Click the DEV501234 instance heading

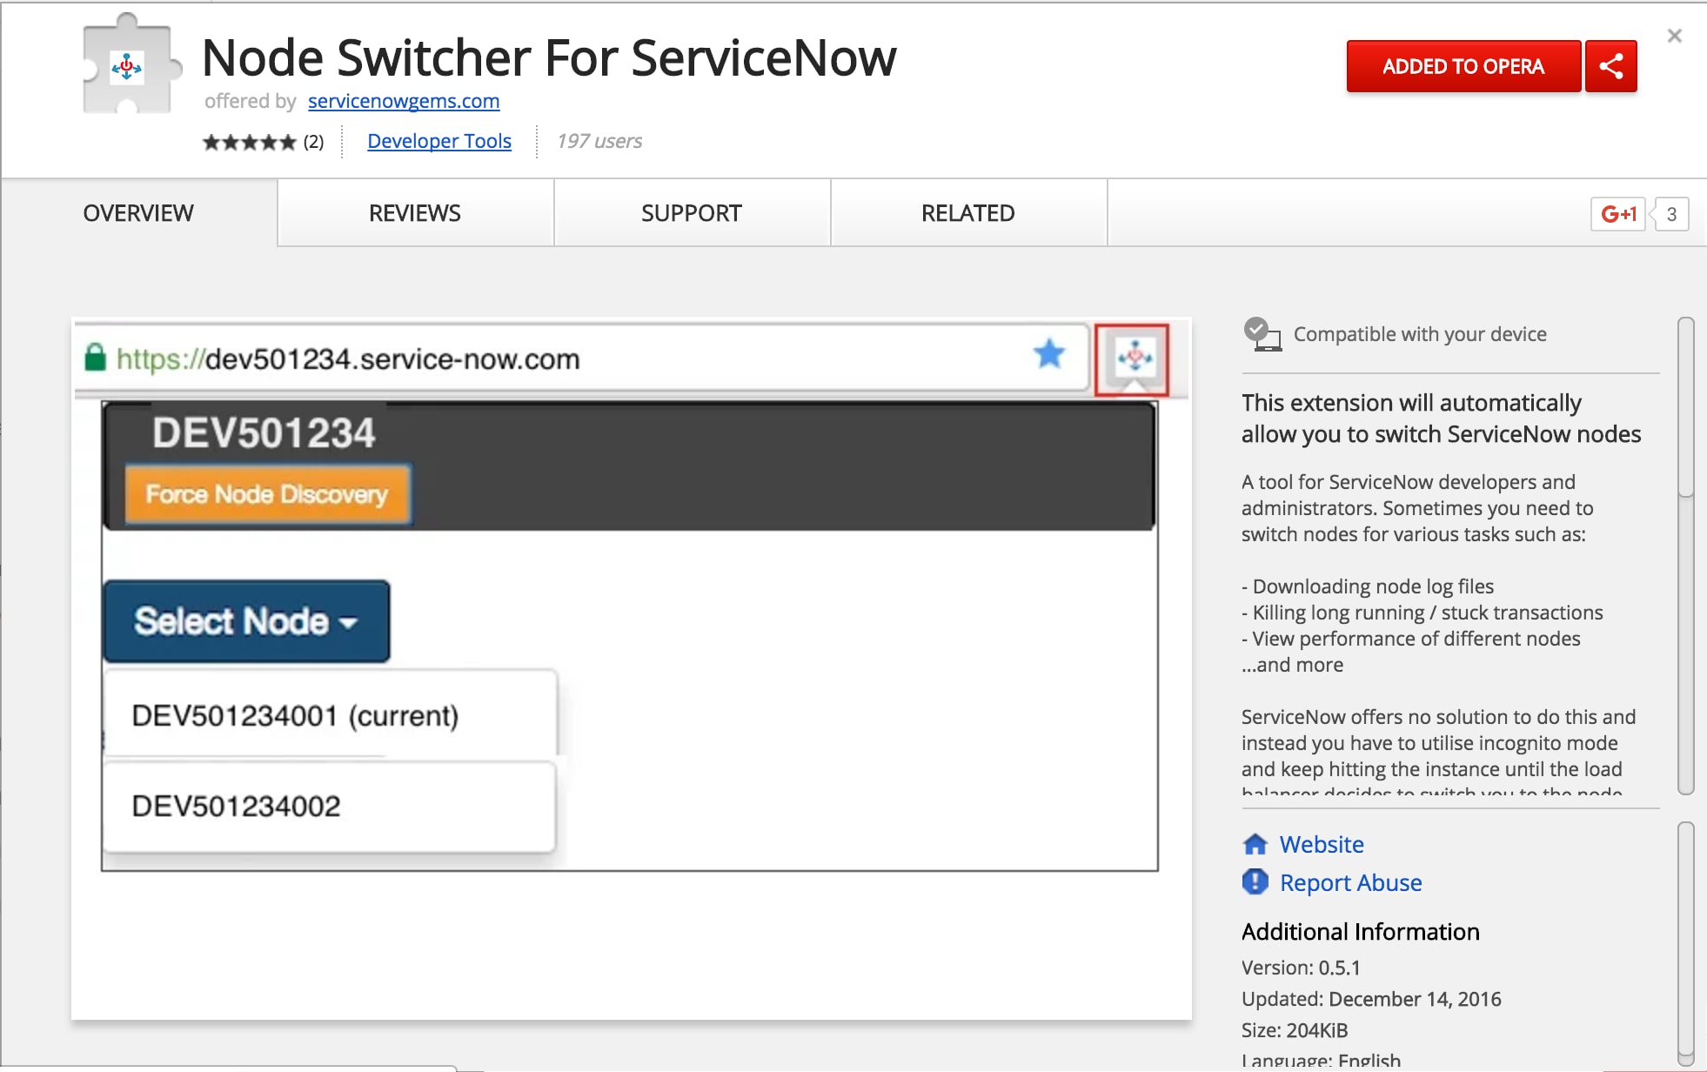click(264, 432)
